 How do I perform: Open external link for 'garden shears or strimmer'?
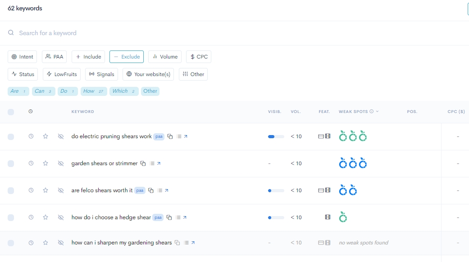click(159, 163)
